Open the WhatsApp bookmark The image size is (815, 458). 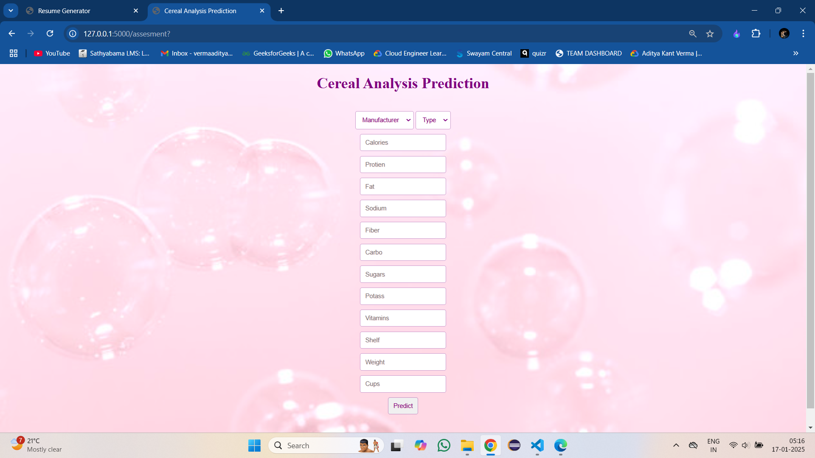(x=344, y=53)
